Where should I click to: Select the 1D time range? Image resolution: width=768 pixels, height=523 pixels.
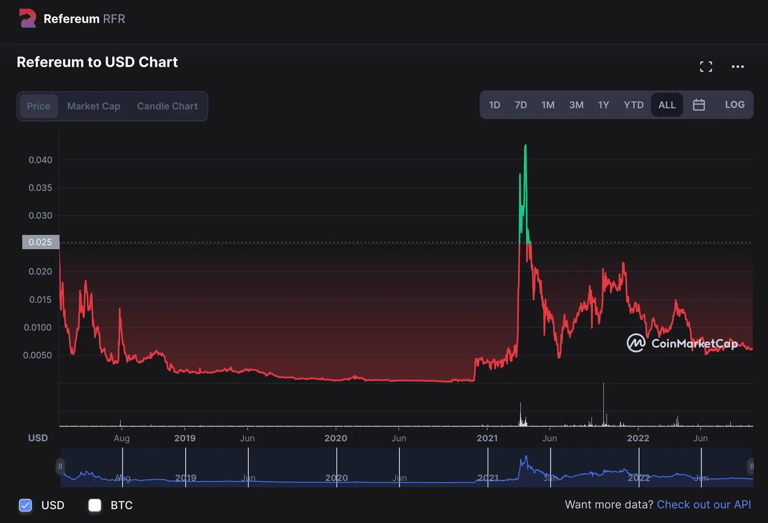coord(494,105)
